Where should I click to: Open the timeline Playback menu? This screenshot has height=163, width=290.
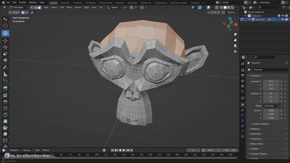coord(15,150)
